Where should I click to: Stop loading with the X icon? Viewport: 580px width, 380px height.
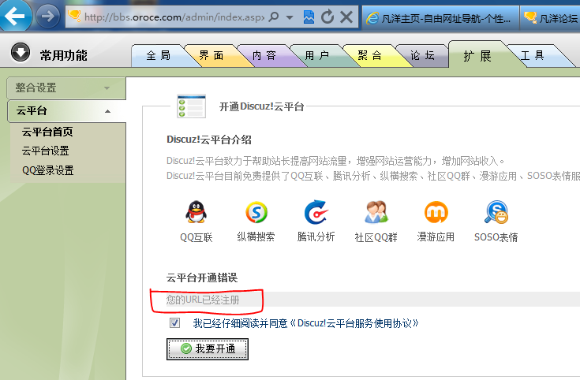[346, 17]
